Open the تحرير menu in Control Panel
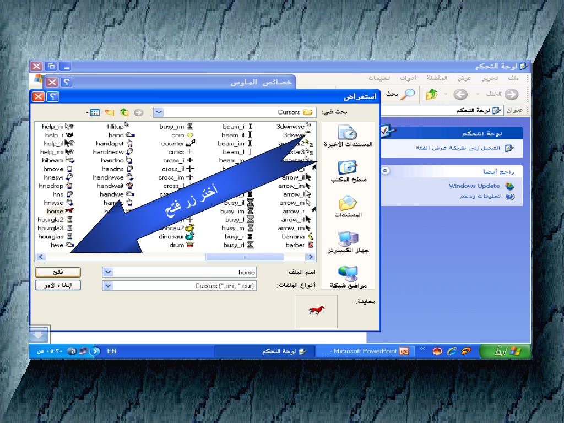Viewport: 564px width, 423px height. point(490,78)
